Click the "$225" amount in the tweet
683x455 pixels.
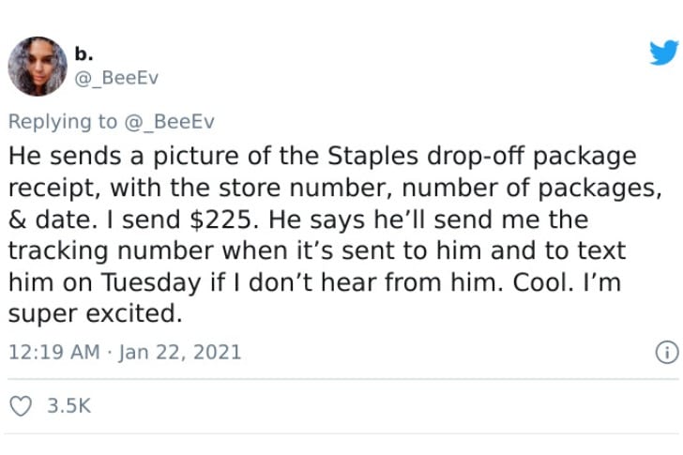(x=220, y=219)
